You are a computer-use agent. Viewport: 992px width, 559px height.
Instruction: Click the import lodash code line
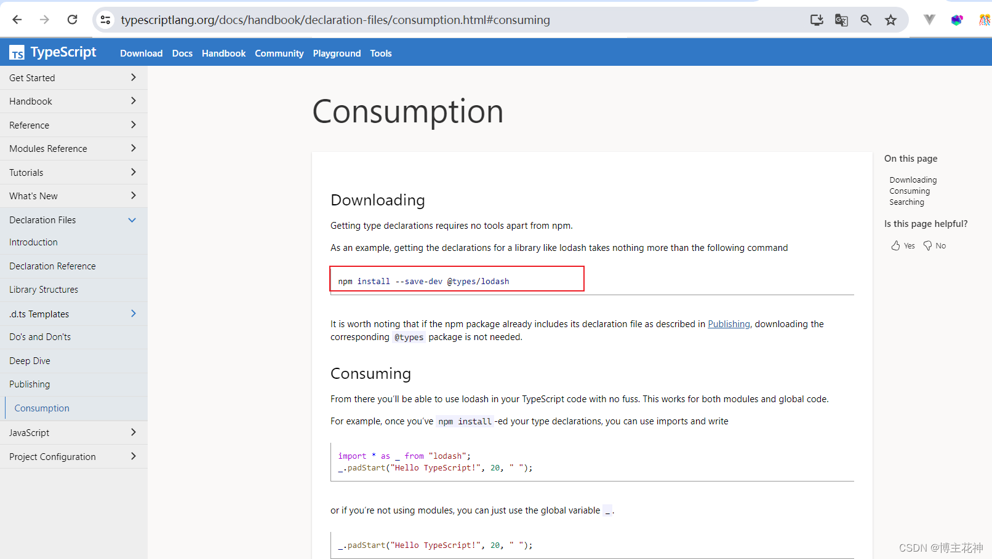[x=404, y=456]
